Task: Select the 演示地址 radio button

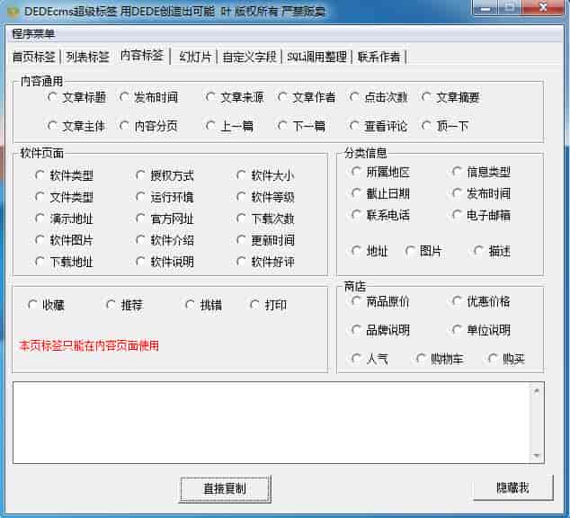Action: pos(65,219)
